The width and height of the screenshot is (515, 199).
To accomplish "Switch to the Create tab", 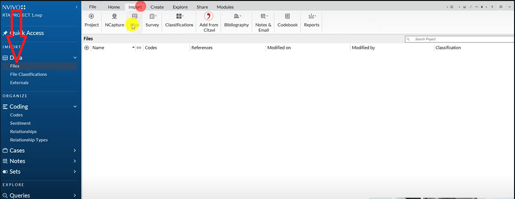I will pyautogui.click(x=157, y=7).
